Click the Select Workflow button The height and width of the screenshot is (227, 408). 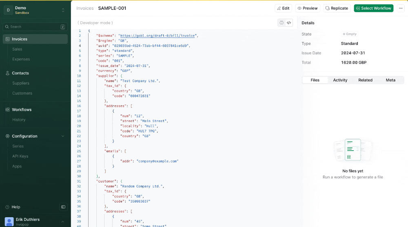tap(373, 8)
